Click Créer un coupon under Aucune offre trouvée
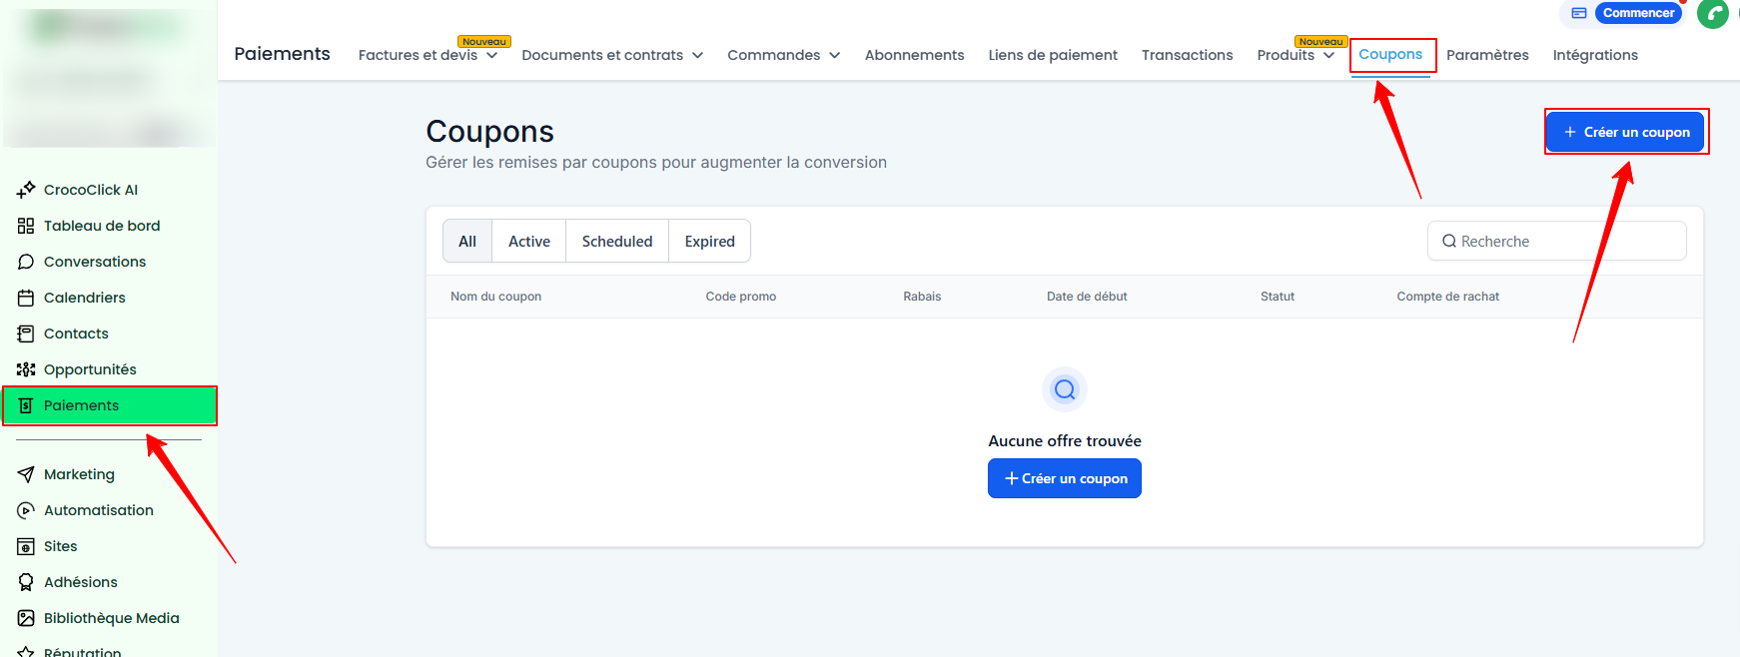Image resolution: width=1740 pixels, height=657 pixels. (1065, 478)
